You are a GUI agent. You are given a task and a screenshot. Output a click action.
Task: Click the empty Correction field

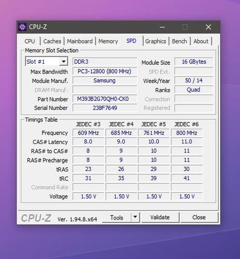point(194,99)
